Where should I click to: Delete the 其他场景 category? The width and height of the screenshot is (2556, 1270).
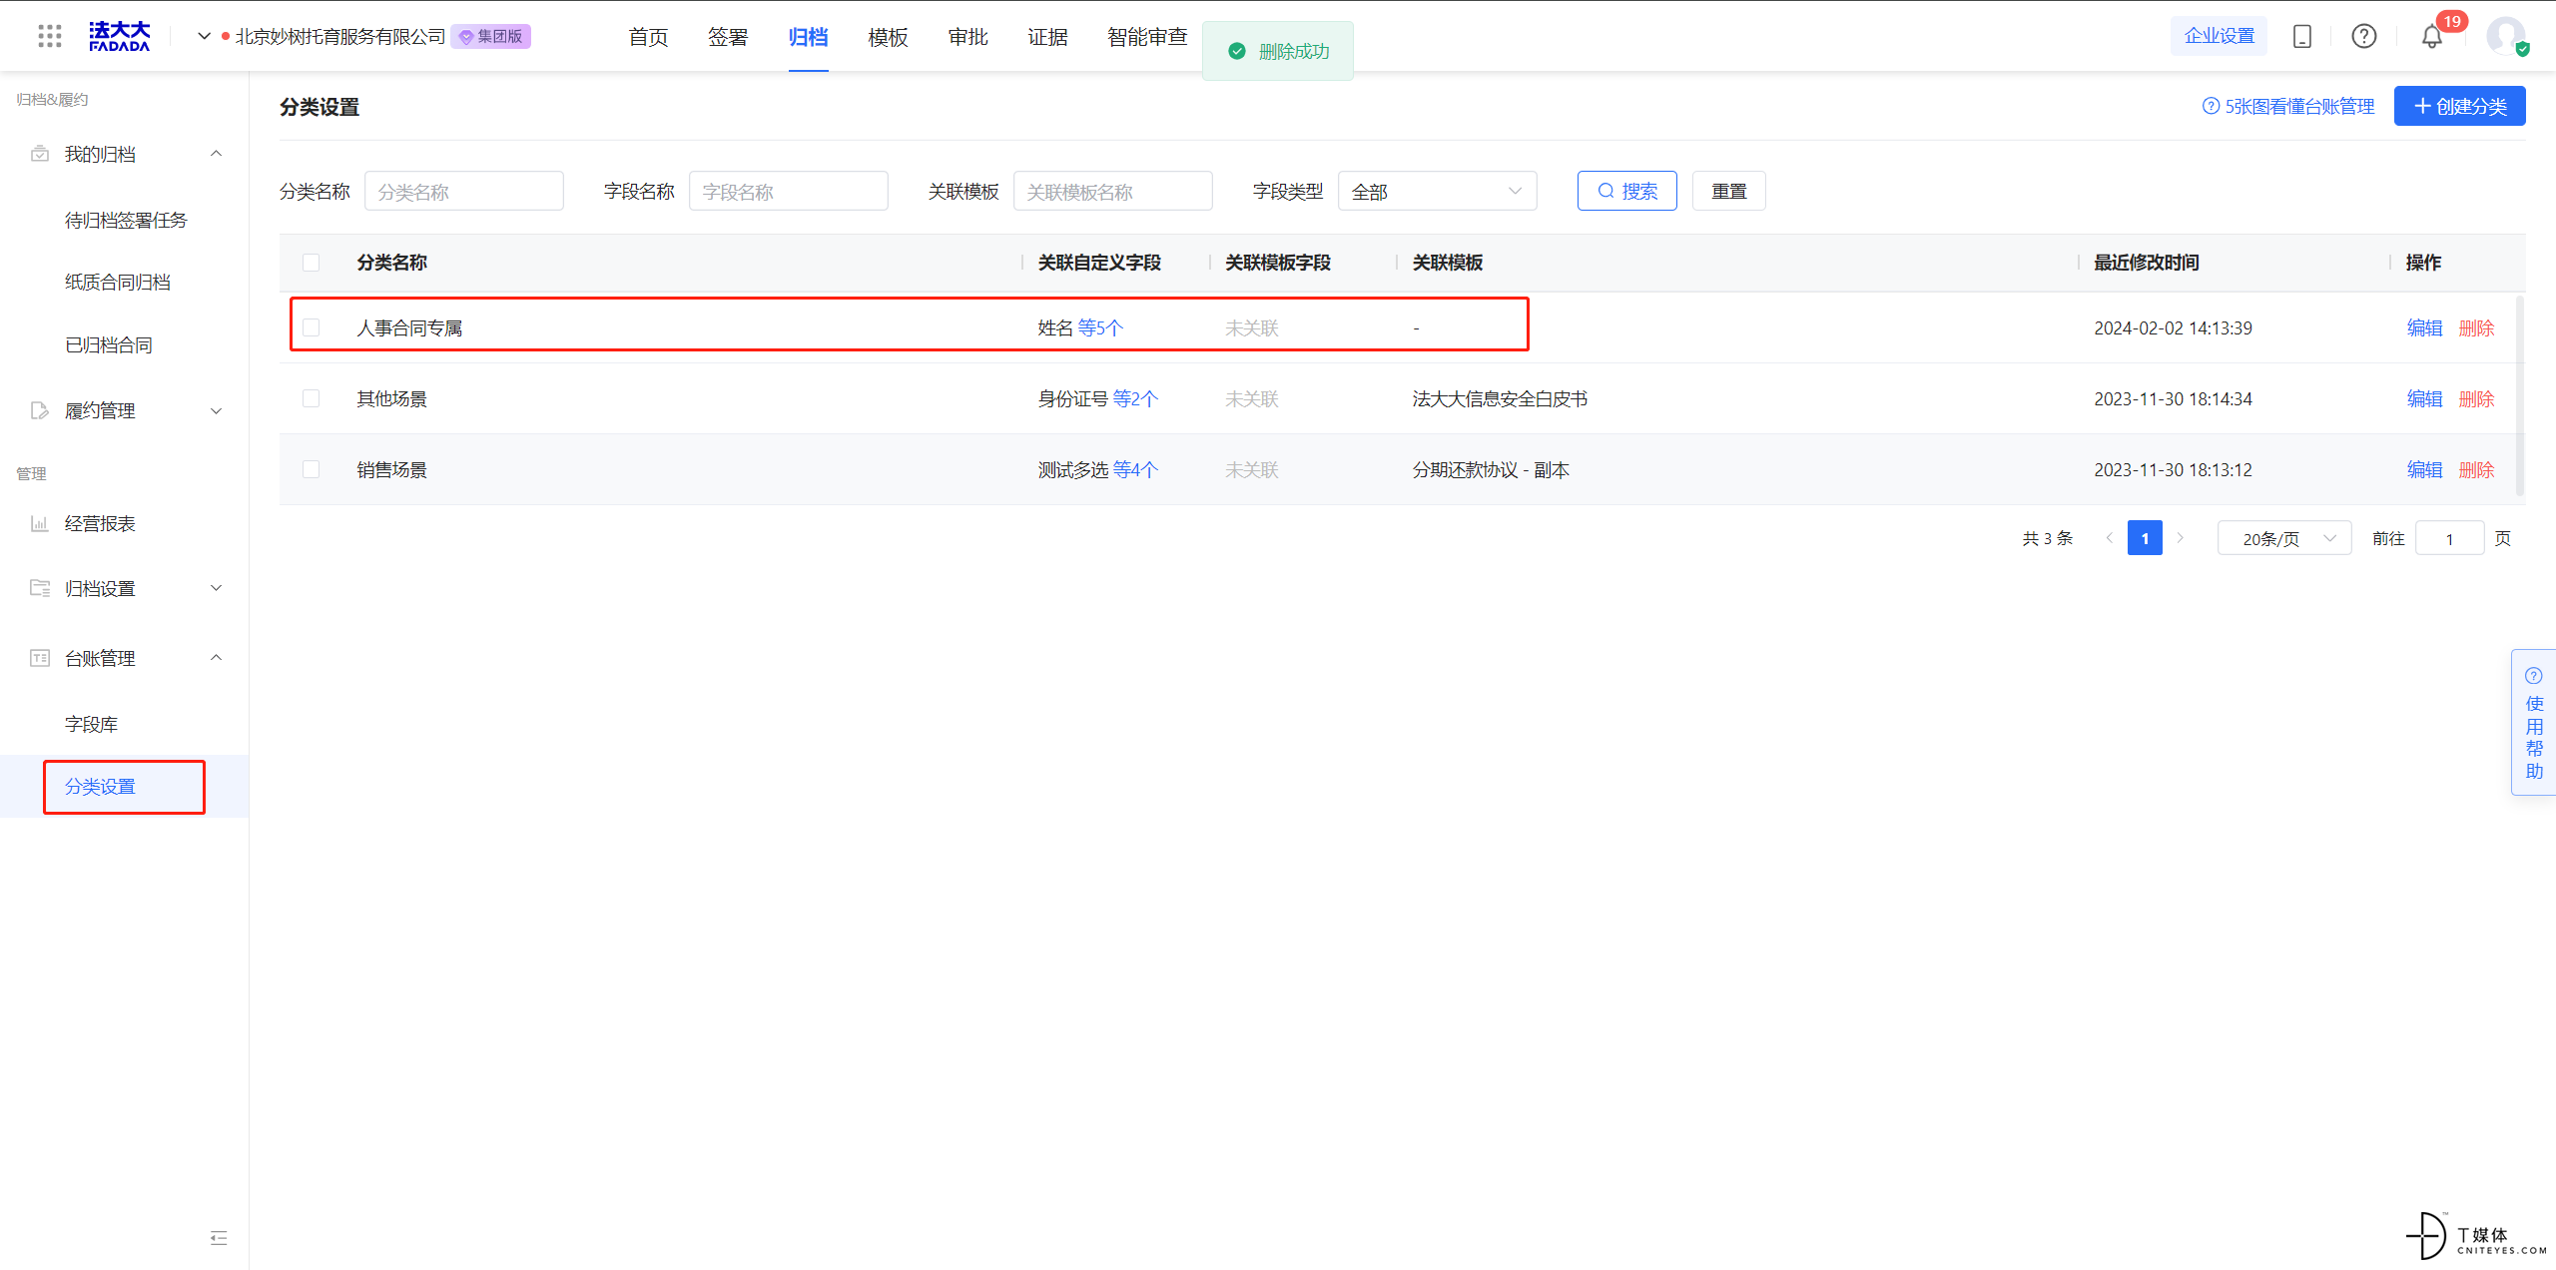click(2476, 398)
